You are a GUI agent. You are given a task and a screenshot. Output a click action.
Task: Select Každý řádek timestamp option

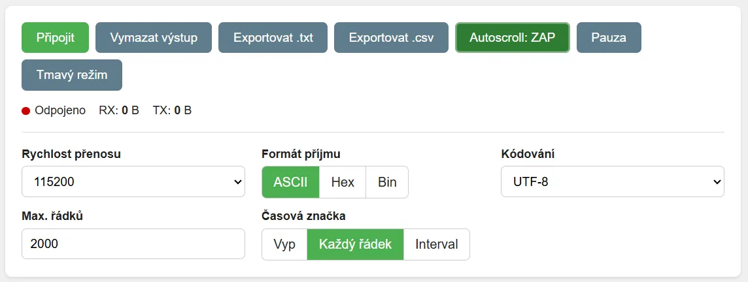(x=356, y=244)
